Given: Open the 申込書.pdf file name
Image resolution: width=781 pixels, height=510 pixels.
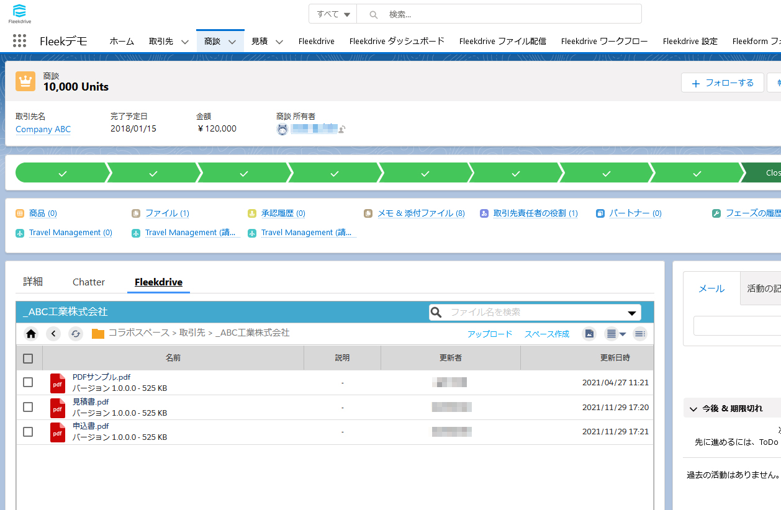Looking at the screenshot, I should [91, 426].
